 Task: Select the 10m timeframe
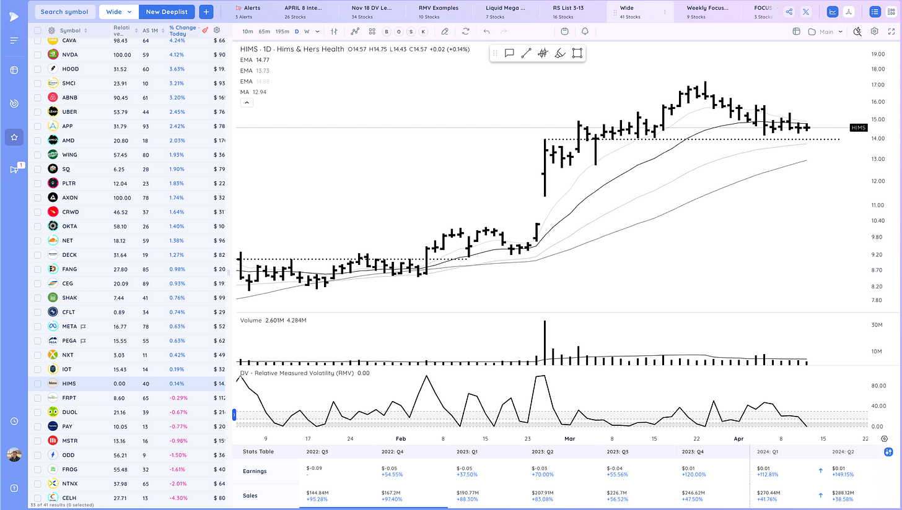[x=247, y=32]
